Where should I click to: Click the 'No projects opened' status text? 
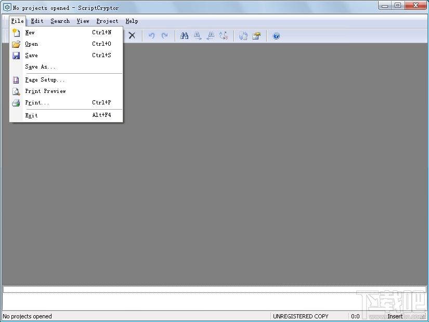click(x=27, y=316)
